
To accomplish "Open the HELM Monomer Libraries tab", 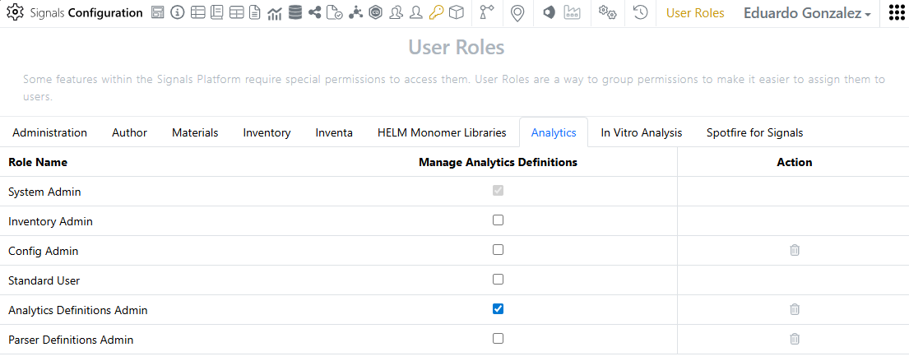I will pyautogui.click(x=442, y=132).
